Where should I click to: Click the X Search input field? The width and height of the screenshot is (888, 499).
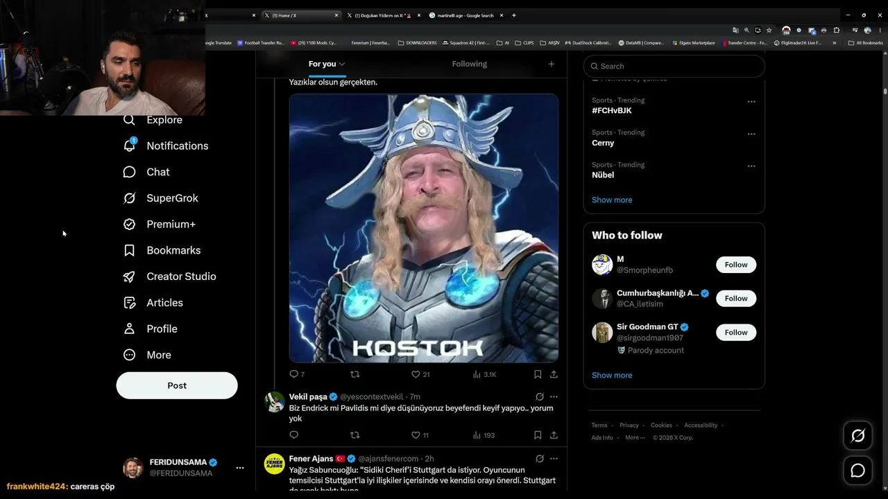674,66
